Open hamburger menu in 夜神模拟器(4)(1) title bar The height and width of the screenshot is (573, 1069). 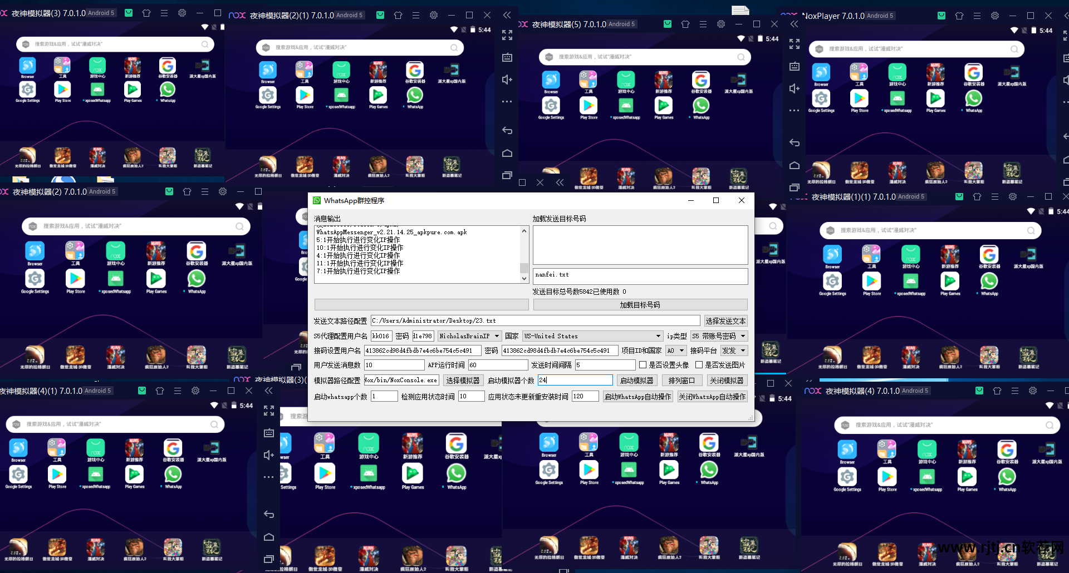tap(178, 391)
